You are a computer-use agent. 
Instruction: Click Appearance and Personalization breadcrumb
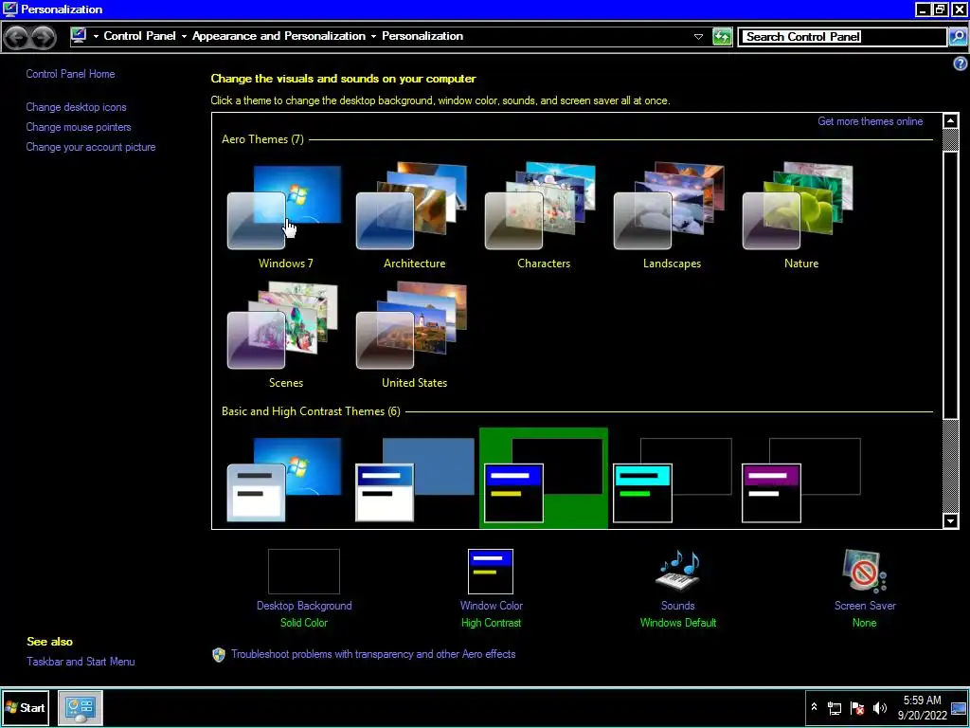pos(279,36)
